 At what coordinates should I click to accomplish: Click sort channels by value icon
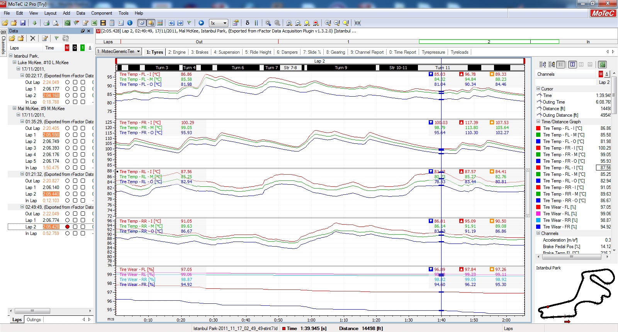pos(552,65)
